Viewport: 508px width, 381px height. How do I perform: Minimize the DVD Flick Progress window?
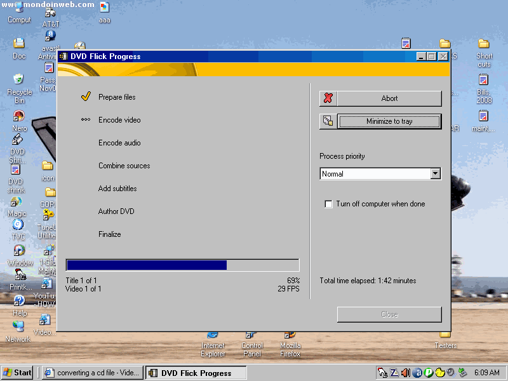coord(421,57)
